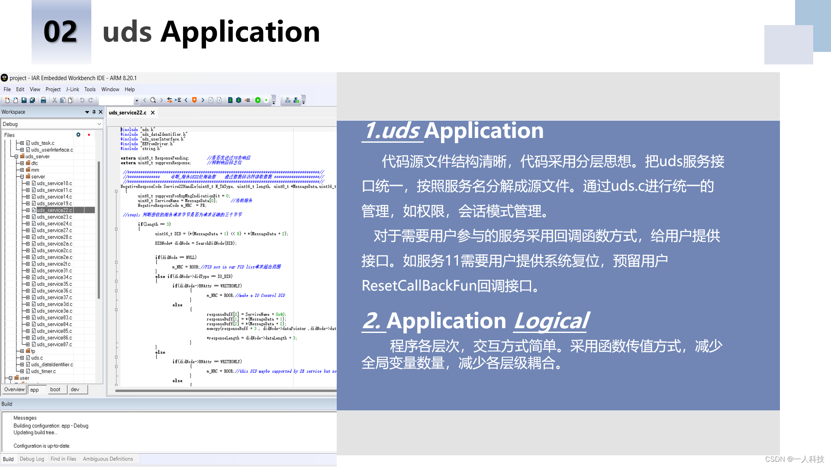
Task: Click the Open file toolbar icon
Action: (16, 100)
